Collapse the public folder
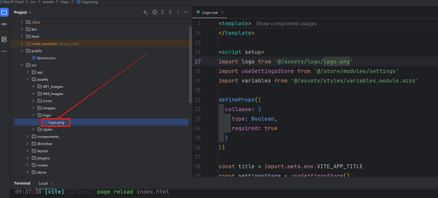This screenshot has height=198, width=438. coord(22,51)
